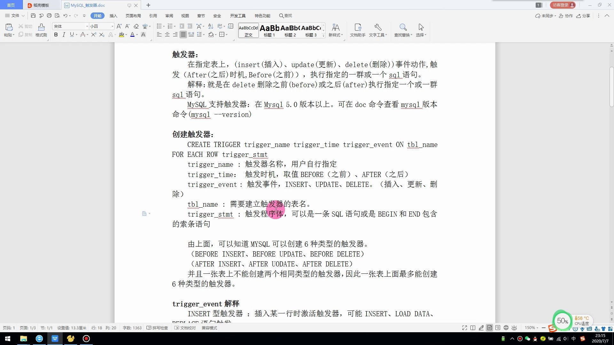Viewport: 614px width, 345px height.
Task: Expand the underline style dropdown arrow
Action: point(76,34)
